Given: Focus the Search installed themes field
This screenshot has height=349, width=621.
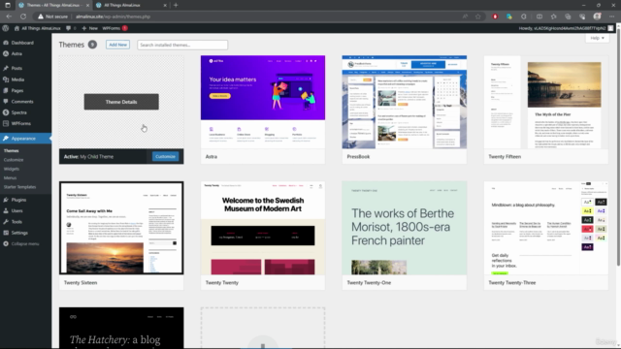Looking at the screenshot, I should (182, 46).
